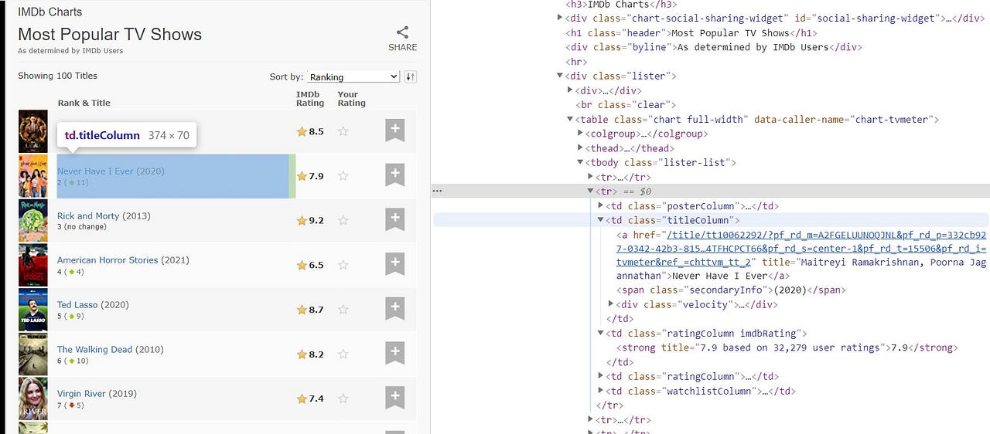Viewport: 990px width, 434px height.
Task: Open Ted Lasso title link
Action: pos(77,305)
